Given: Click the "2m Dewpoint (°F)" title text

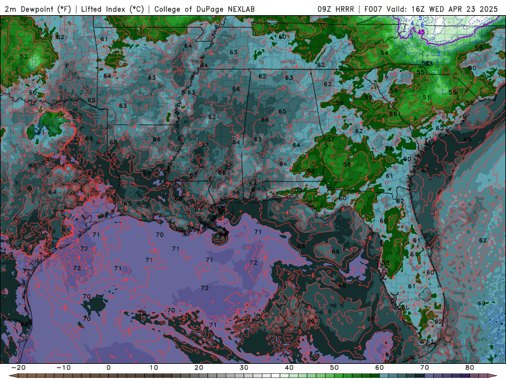Looking at the screenshot, I should pyautogui.click(x=38, y=9).
